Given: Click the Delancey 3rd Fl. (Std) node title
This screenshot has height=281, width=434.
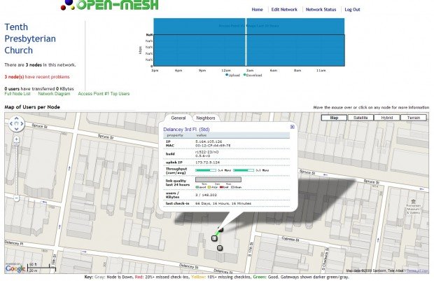Looking at the screenshot, I should coord(186,130).
